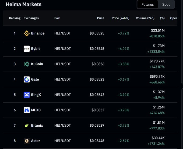Click the +3.88% price change value
The image size is (183, 149).
(x=124, y=64)
